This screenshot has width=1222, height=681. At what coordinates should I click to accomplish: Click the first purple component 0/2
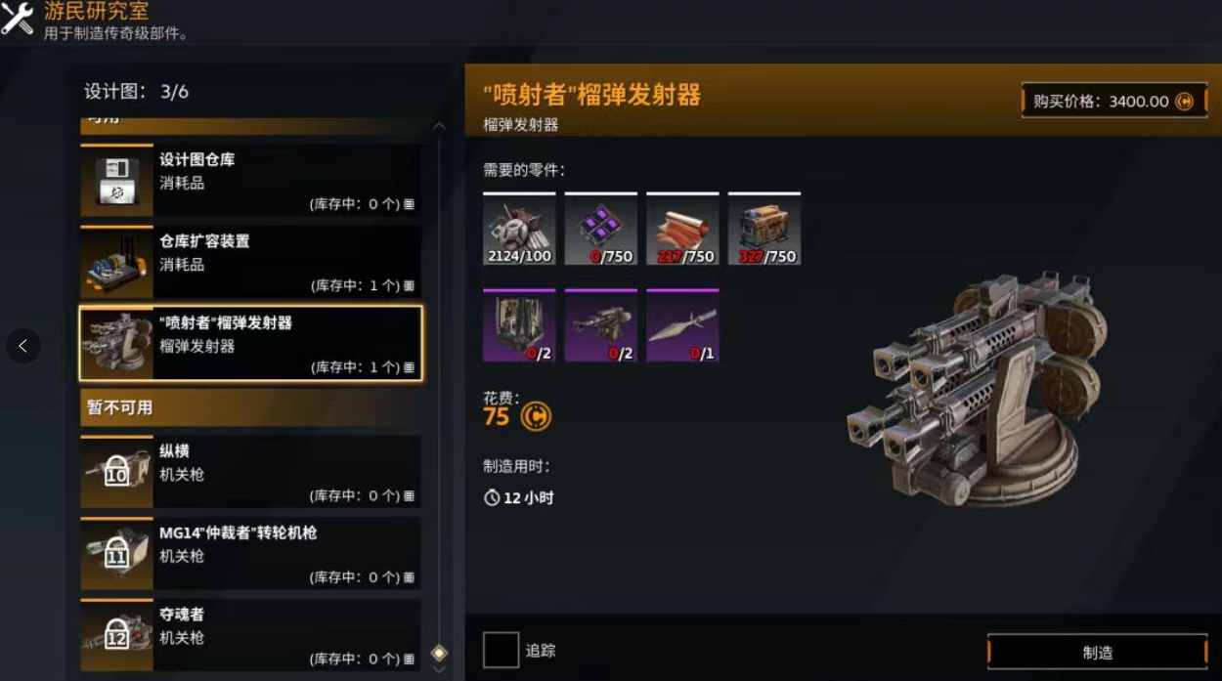click(x=519, y=325)
